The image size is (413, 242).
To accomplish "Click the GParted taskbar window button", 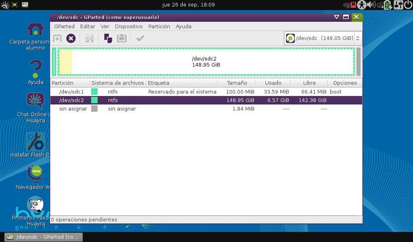I will (44, 237).
